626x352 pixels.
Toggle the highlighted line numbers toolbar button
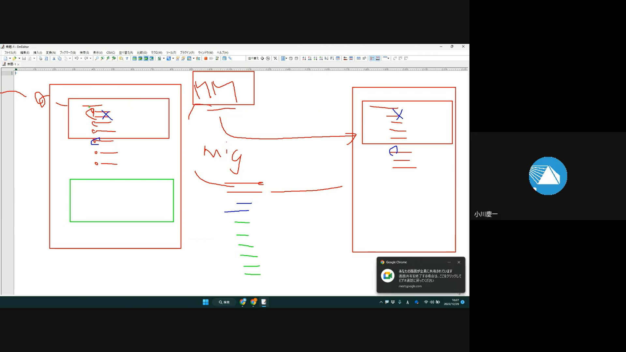coord(372,58)
